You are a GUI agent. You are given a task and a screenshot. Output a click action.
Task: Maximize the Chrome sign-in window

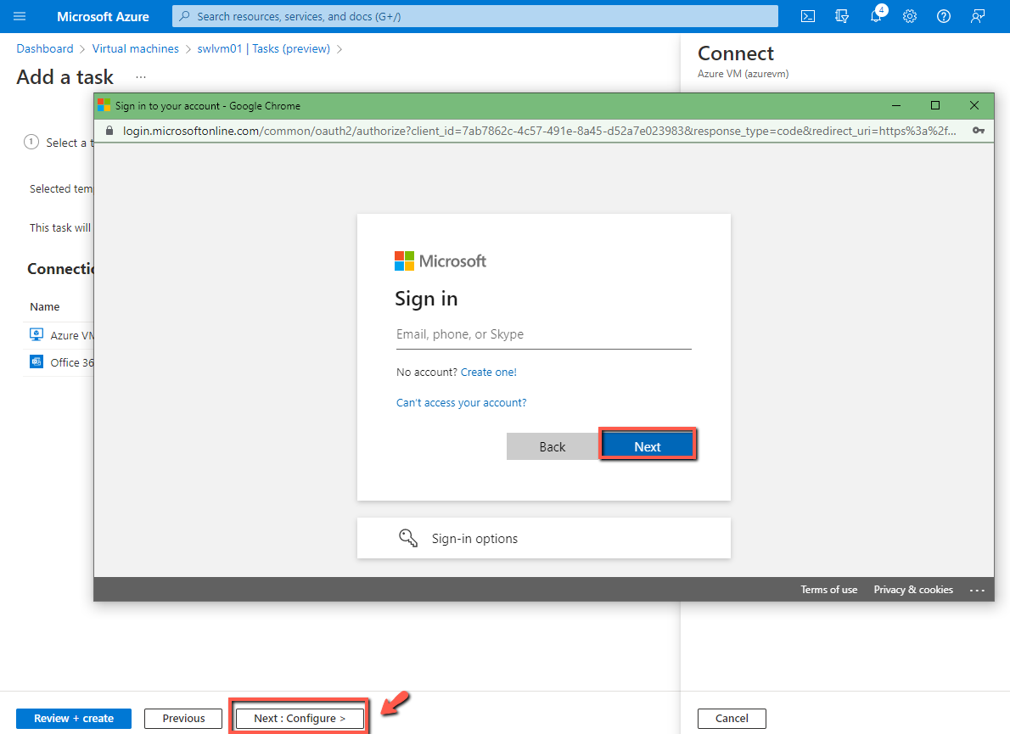tap(935, 105)
